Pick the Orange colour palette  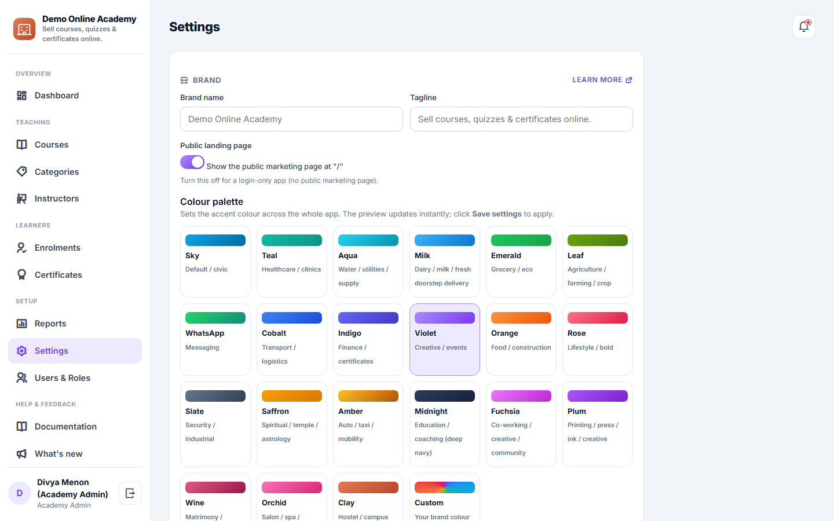(x=521, y=340)
